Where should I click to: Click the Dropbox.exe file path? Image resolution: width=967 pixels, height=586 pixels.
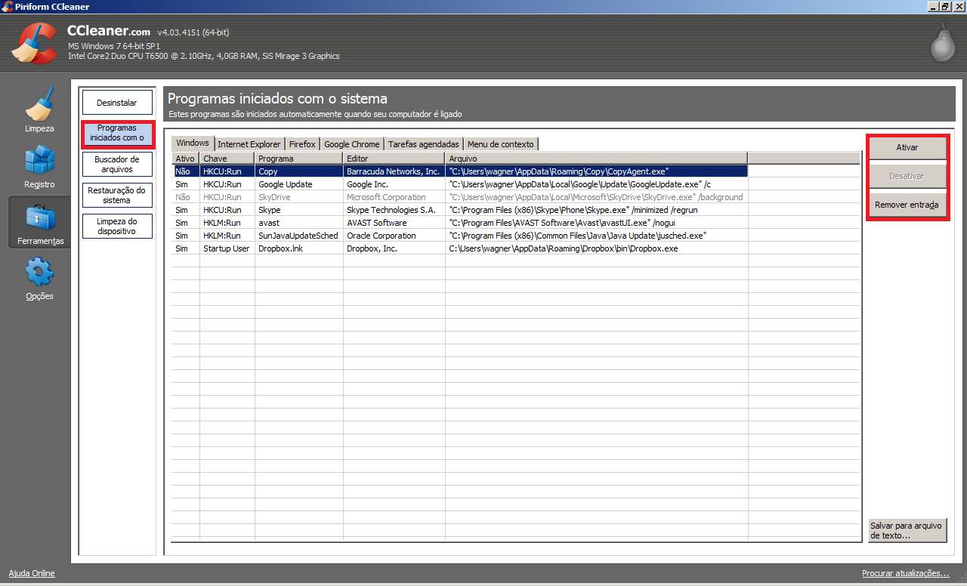[x=563, y=248]
